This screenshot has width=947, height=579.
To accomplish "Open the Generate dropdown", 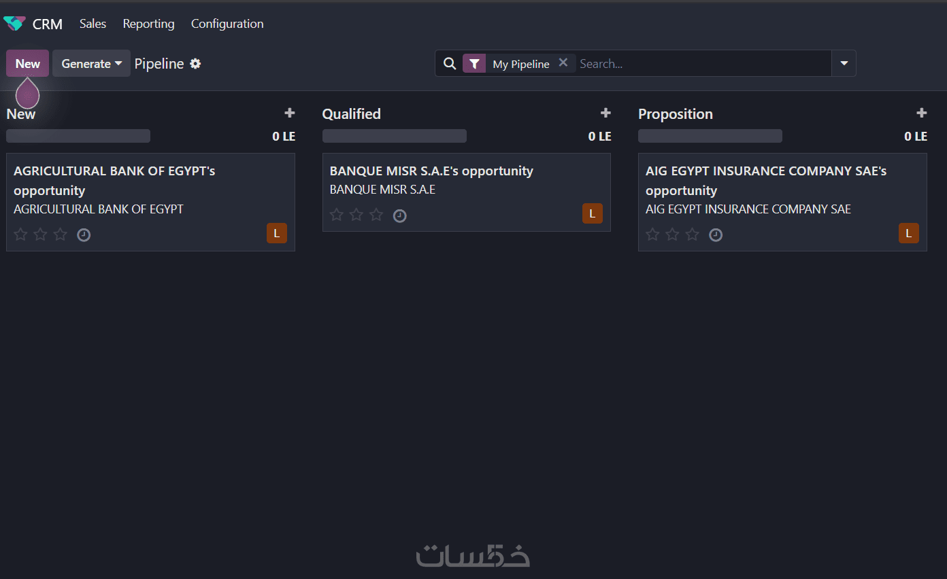I will tap(92, 63).
